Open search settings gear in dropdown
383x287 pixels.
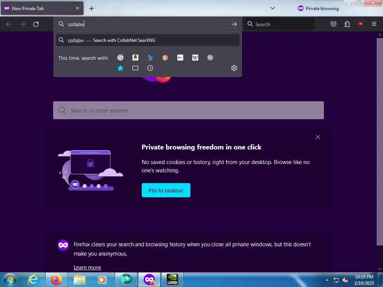tap(234, 68)
